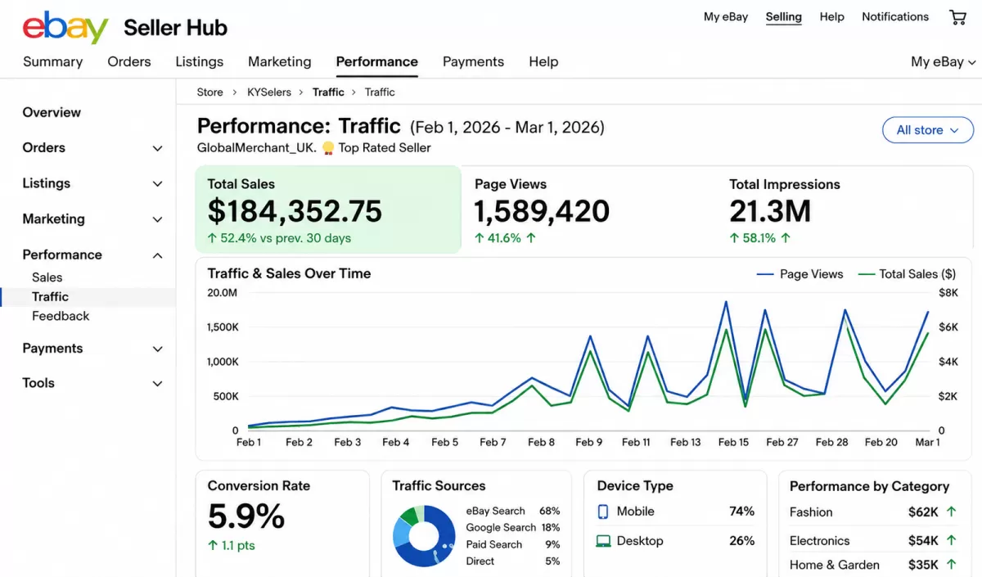Expand the Payments sidebar section
The height and width of the screenshot is (577, 982).
tap(158, 349)
